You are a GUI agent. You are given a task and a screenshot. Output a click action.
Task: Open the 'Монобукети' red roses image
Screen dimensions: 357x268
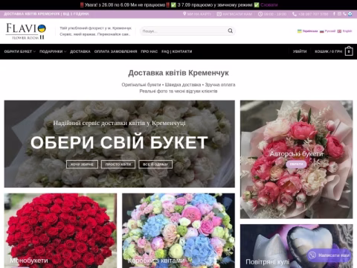[x=60, y=231]
